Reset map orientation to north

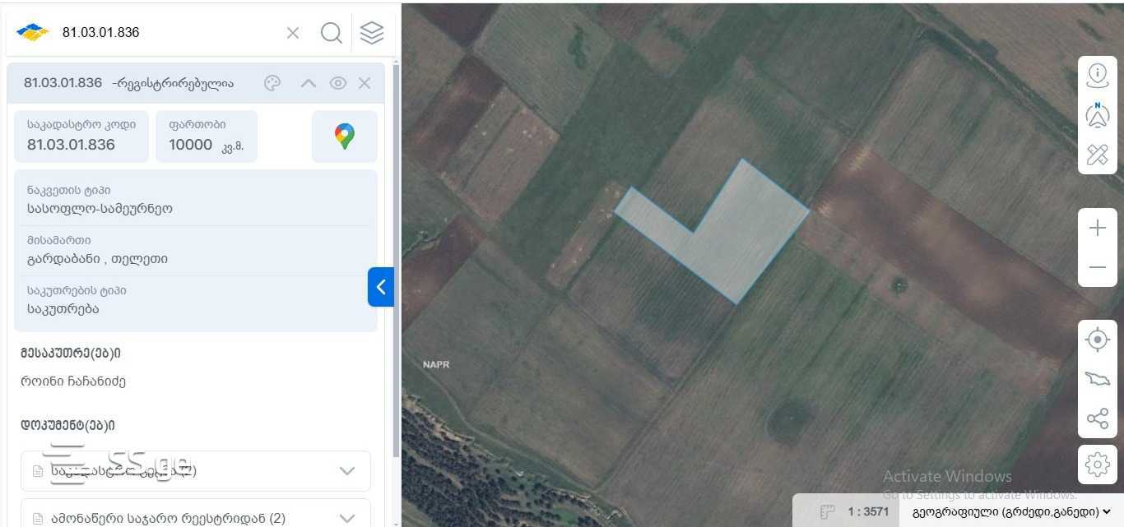pyautogui.click(x=1098, y=114)
